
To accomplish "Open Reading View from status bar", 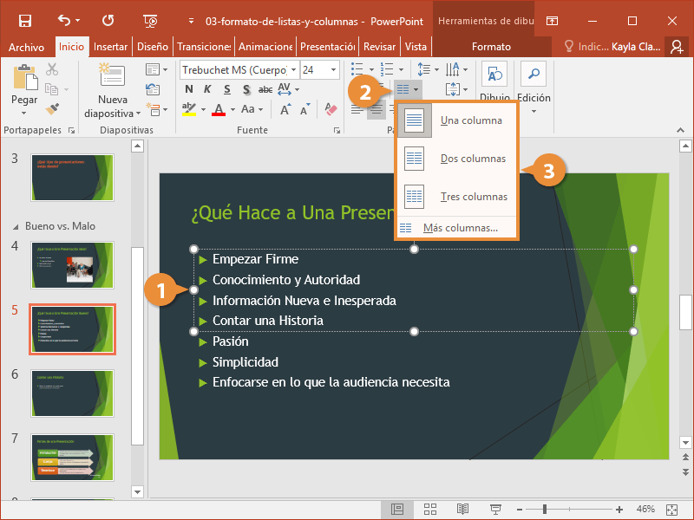I will point(463,509).
